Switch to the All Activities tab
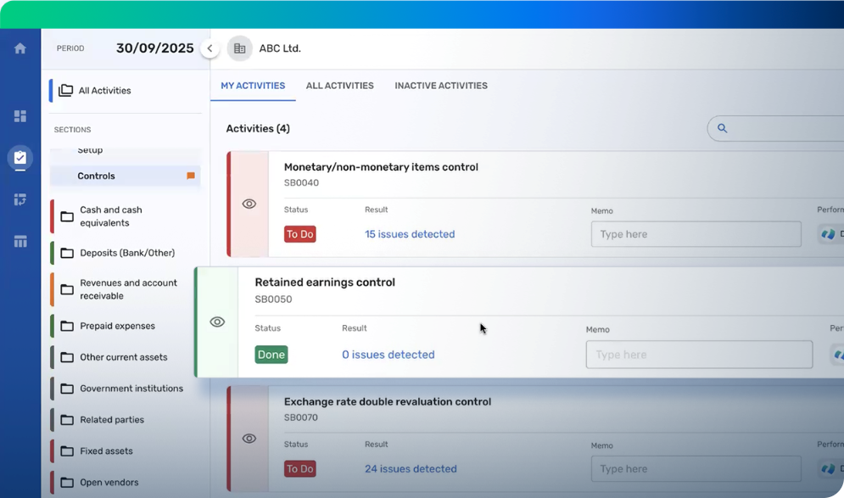 pos(339,86)
